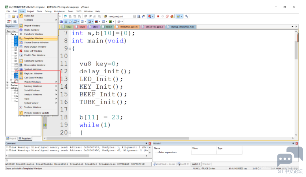This screenshot has width=306, height=177.
Task: Expand the Toolbars submenu
Action: (38, 20)
